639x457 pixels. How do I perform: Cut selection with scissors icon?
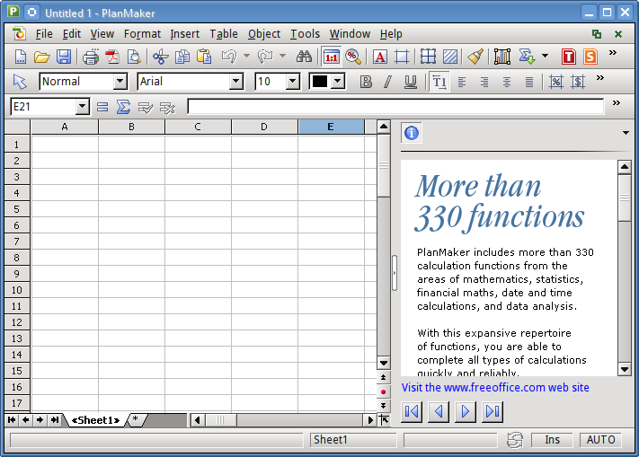[x=161, y=57]
